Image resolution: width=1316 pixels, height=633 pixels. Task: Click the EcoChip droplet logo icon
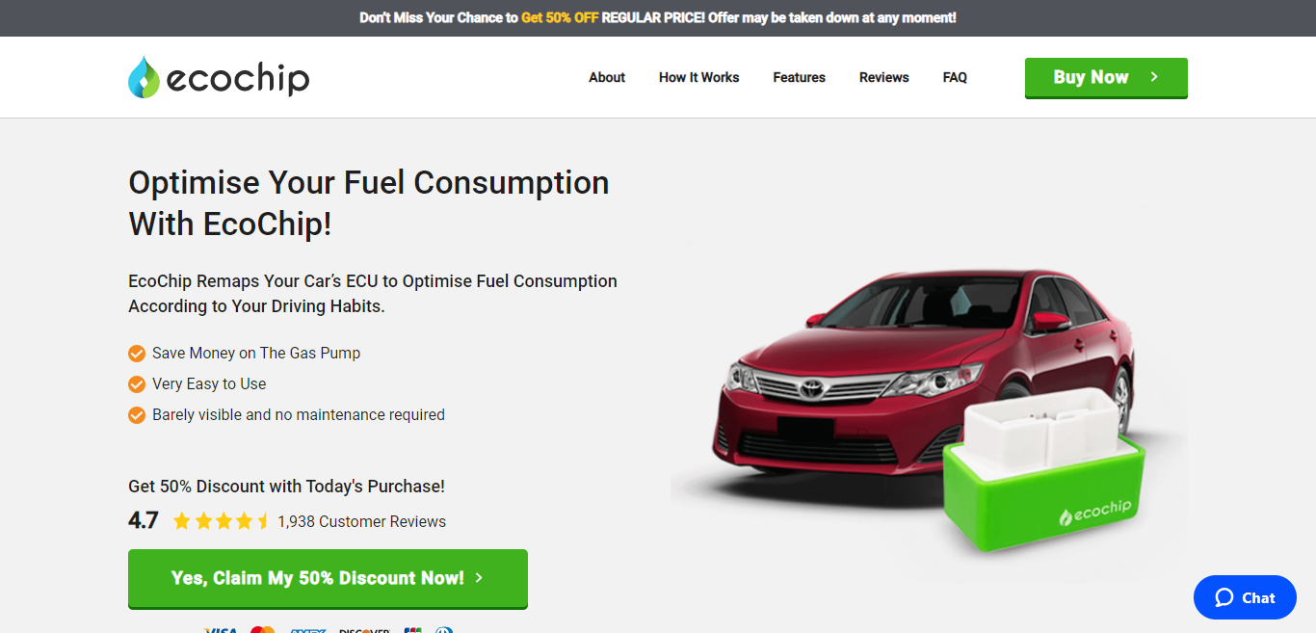tap(144, 77)
